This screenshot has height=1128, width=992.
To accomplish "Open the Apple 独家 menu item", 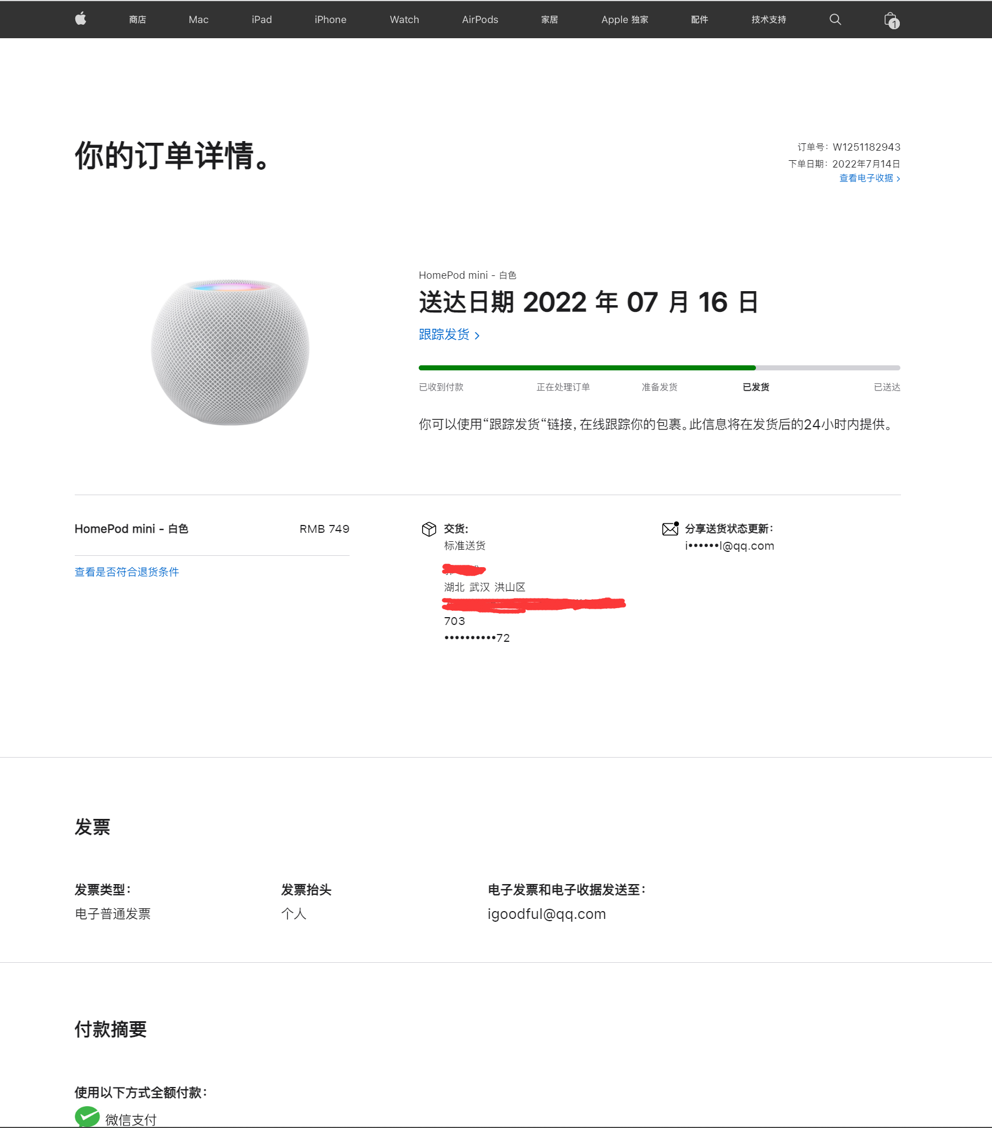I will pyautogui.click(x=625, y=20).
